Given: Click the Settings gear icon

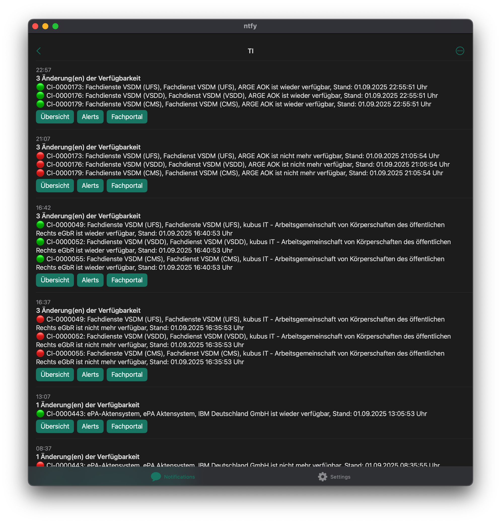Looking at the screenshot, I should 322,477.
